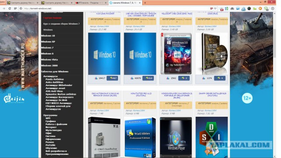Open comments button showing 2
The width and height of the screenshot is (281, 158).
click(184, 78)
